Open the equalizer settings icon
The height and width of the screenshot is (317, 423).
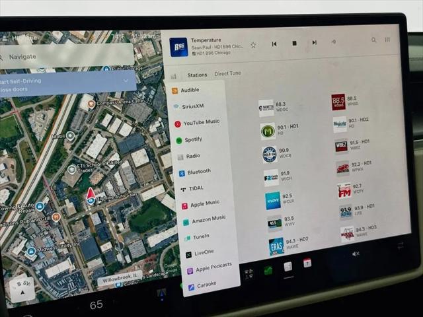(387, 40)
